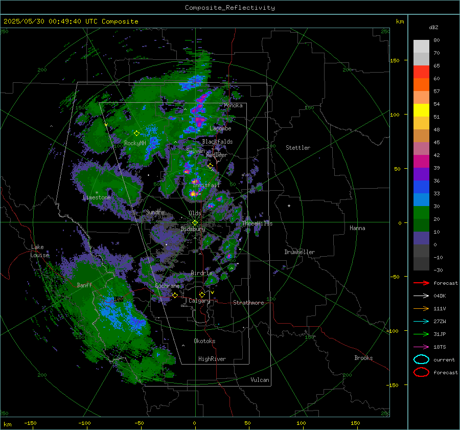Image resolution: width=460 pixels, height=430 pixels.
Task: Click the 'current' legend label
Action: pyautogui.click(x=444, y=359)
